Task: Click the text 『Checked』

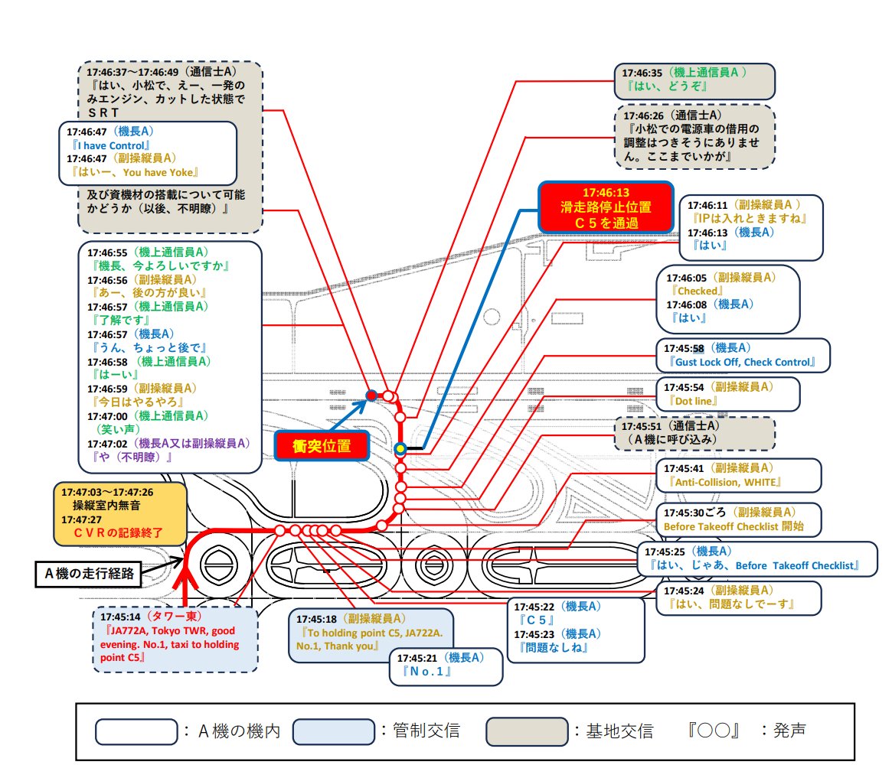Action: click(698, 291)
